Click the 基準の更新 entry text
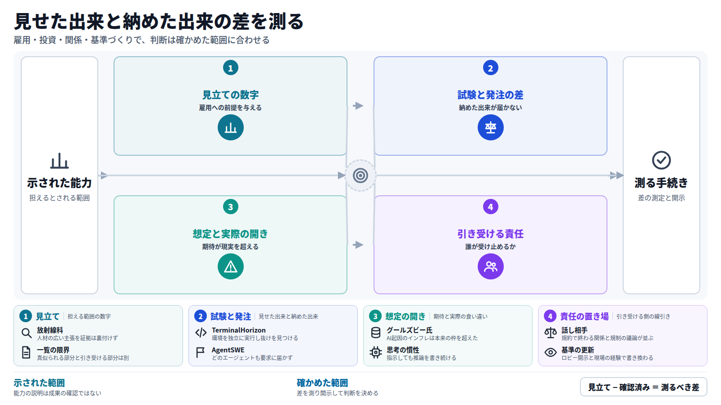Viewport: 721px width, 405px height. [578, 350]
